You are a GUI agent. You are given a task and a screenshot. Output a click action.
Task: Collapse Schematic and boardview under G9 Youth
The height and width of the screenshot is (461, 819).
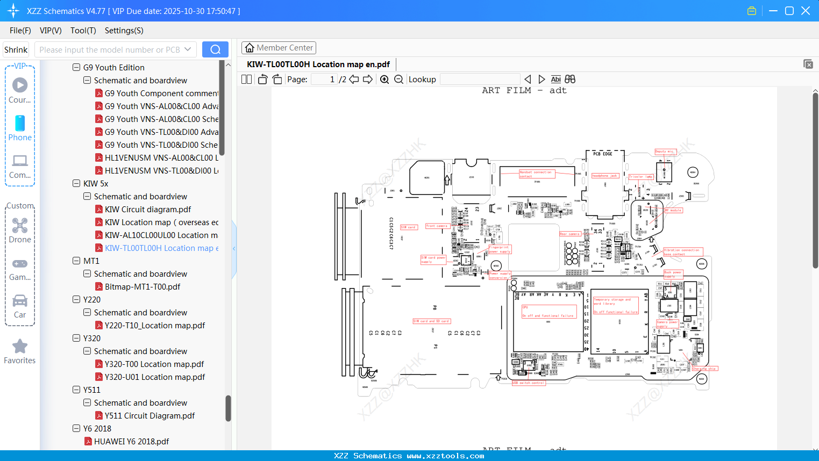click(87, 81)
